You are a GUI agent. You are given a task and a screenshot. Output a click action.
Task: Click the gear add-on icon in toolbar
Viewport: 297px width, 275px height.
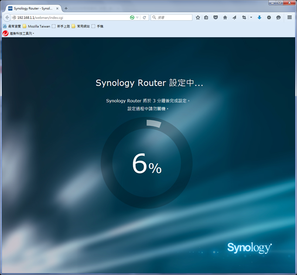point(269,18)
